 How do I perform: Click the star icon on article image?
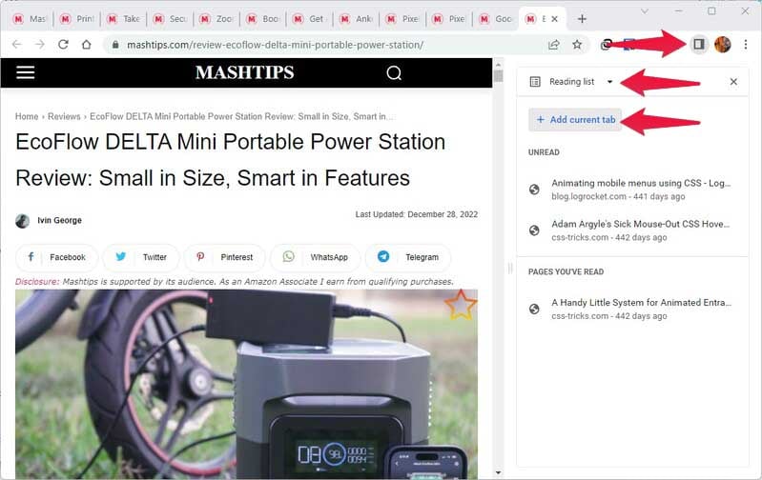coord(461,306)
